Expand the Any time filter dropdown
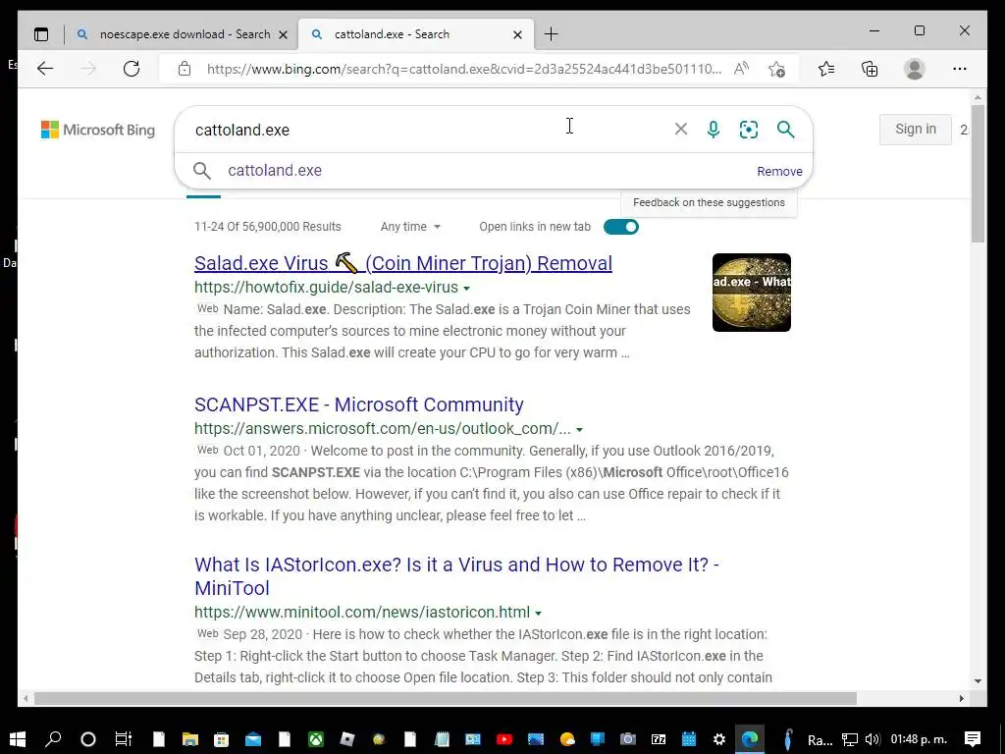 pyautogui.click(x=410, y=227)
